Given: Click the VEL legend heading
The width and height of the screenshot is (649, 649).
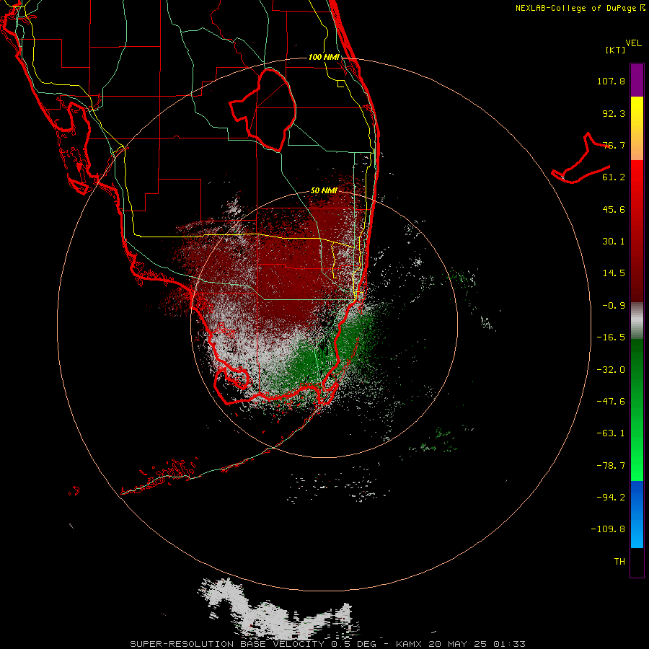Looking at the screenshot, I should pos(633,43).
